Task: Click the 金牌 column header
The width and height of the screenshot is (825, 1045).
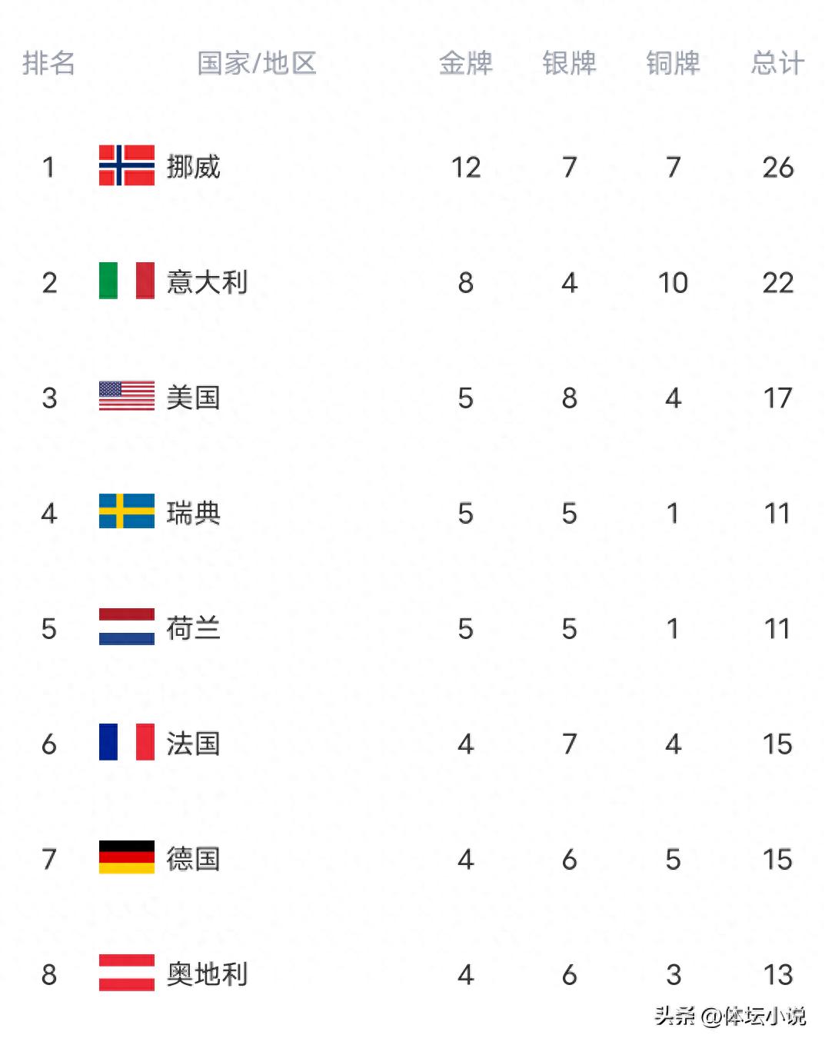Action: (465, 63)
